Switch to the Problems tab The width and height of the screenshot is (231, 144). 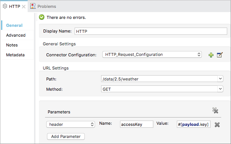43,6
